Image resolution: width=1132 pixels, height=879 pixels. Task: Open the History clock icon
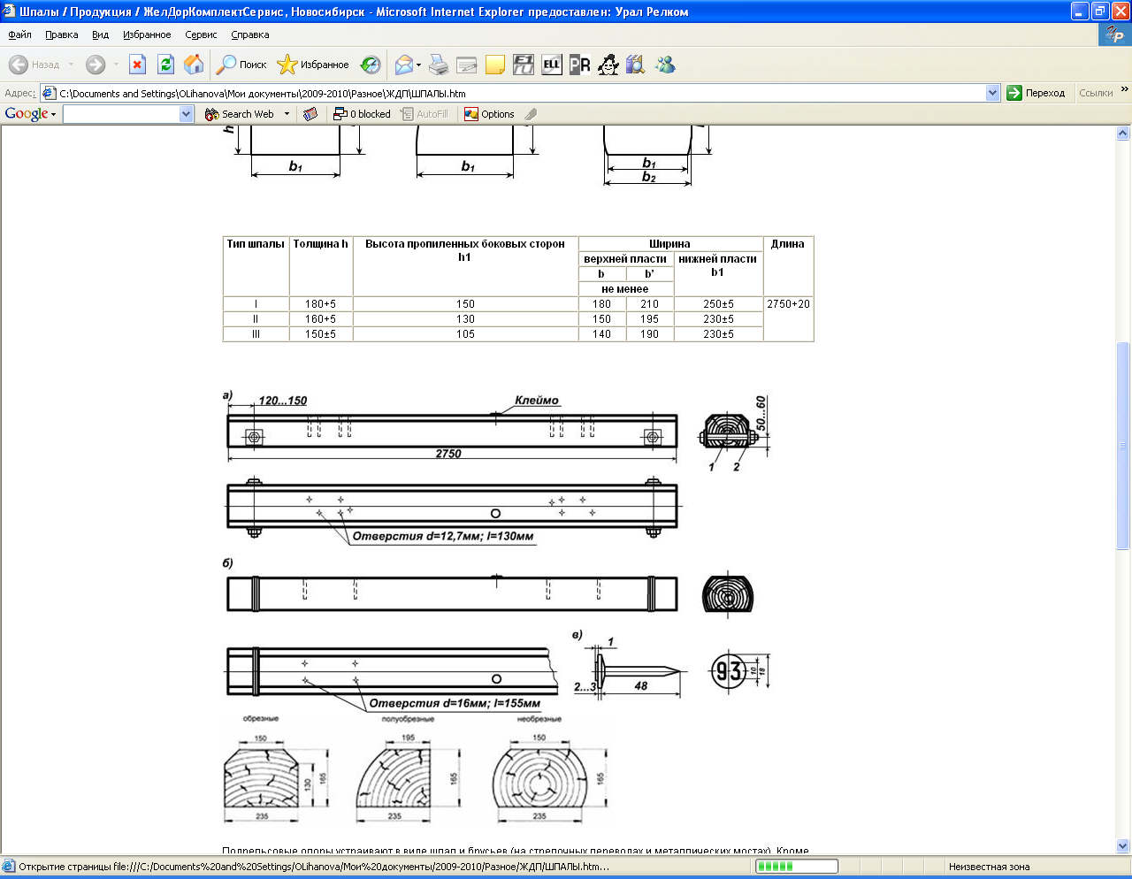(x=371, y=65)
